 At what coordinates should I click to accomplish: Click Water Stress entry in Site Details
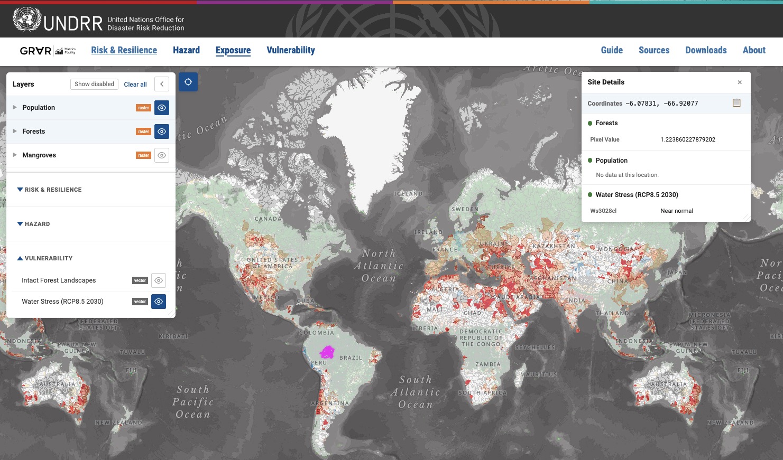tap(637, 195)
